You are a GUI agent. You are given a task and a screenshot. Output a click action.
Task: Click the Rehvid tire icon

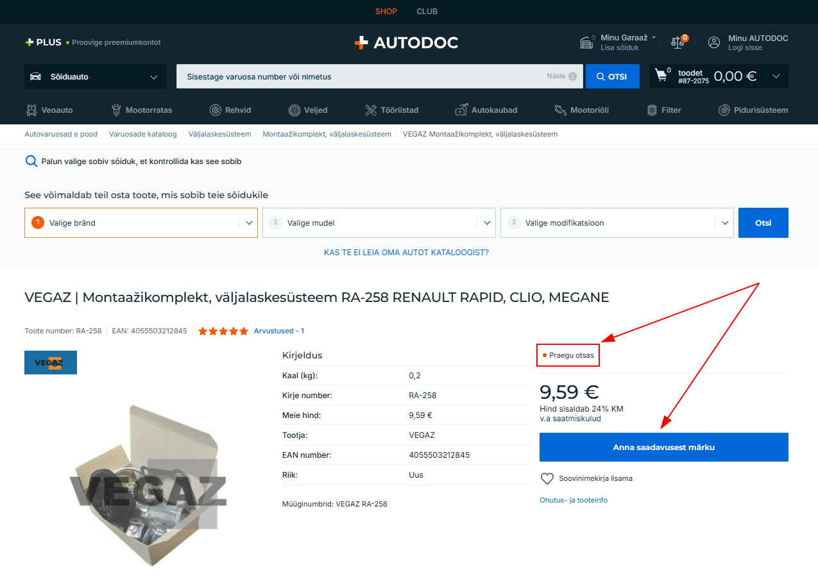tap(216, 110)
